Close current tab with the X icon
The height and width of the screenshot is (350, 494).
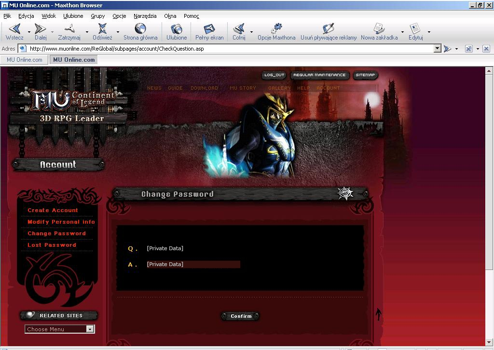[x=486, y=49]
